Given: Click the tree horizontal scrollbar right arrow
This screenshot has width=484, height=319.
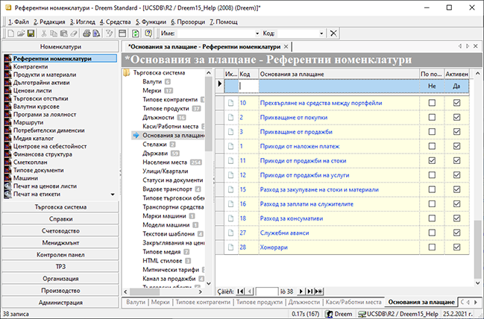Looking at the screenshot, I should (201, 291).
